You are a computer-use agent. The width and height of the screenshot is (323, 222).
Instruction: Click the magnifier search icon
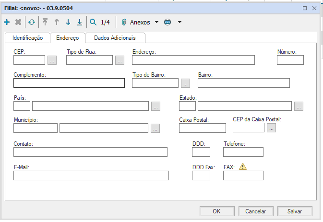(x=93, y=22)
